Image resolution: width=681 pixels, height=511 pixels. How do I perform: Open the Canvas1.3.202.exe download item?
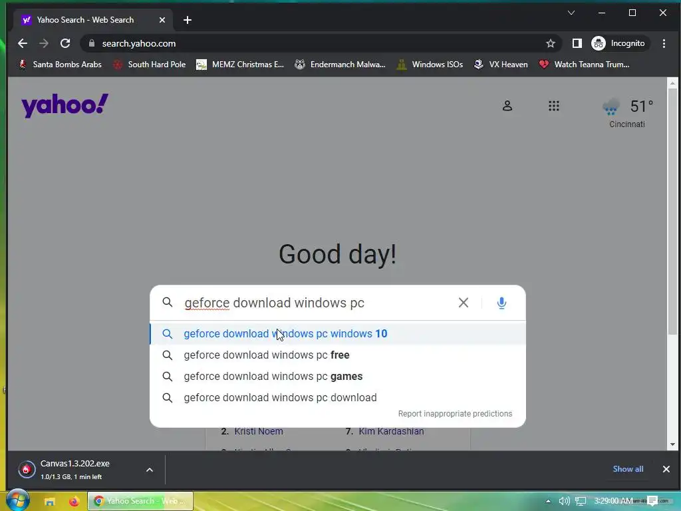(x=74, y=469)
